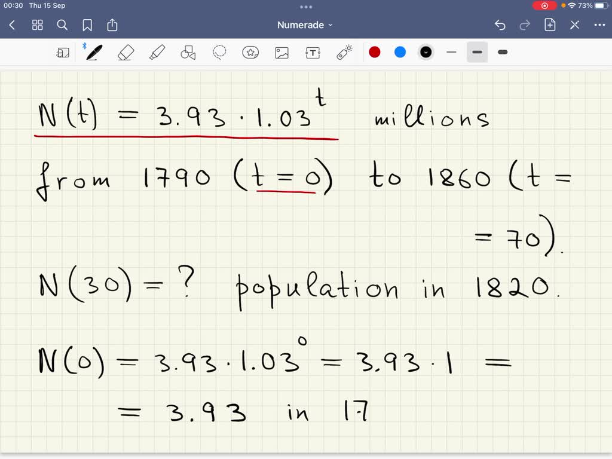The width and height of the screenshot is (612, 459).
Task: Pick the Highlighter tool
Action: coord(157,53)
